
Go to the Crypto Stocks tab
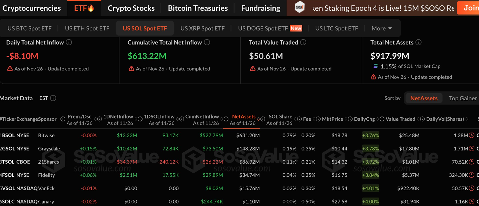click(131, 8)
